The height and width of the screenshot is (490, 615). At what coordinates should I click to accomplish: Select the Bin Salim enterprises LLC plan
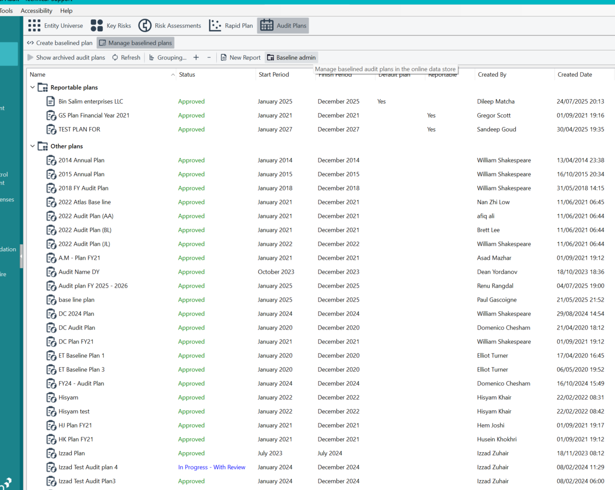tap(91, 101)
